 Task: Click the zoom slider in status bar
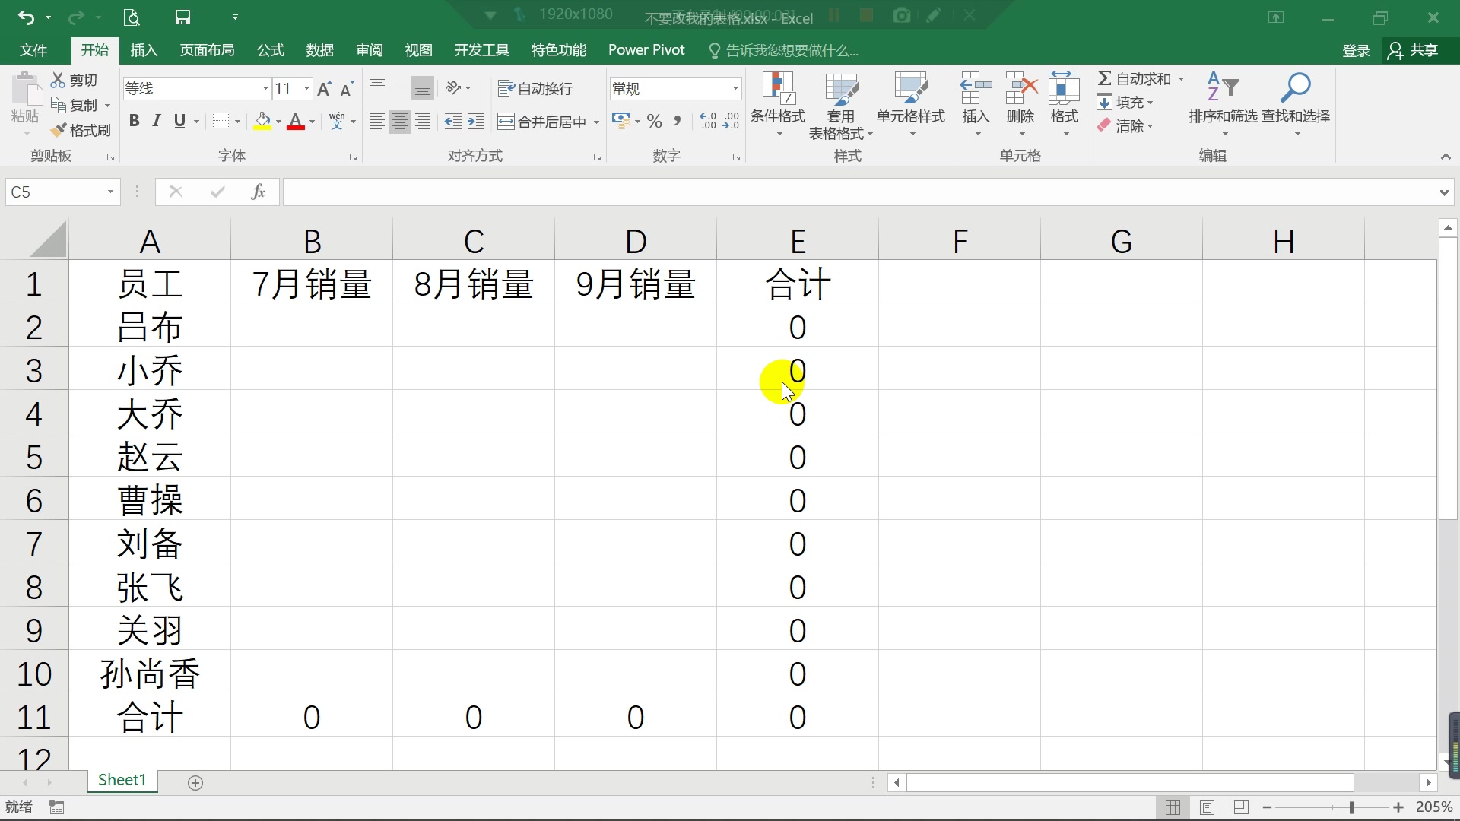1351,807
